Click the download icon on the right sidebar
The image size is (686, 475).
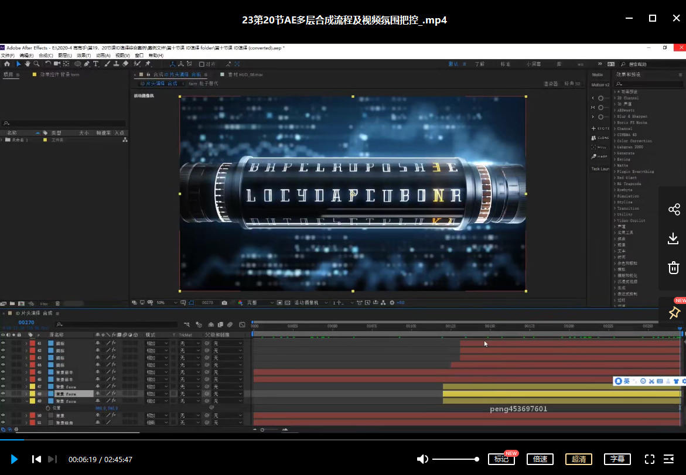pyautogui.click(x=674, y=238)
